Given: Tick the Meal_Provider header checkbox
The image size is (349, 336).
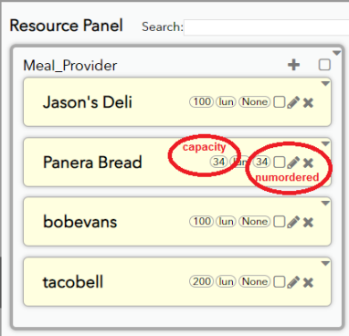Looking at the screenshot, I should [x=324, y=65].
